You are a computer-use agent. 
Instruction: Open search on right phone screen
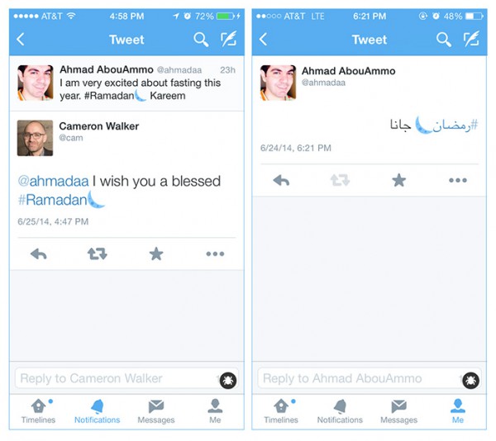(x=443, y=40)
